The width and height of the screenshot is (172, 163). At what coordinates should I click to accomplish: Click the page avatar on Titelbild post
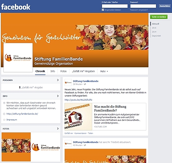[x=68, y=144]
